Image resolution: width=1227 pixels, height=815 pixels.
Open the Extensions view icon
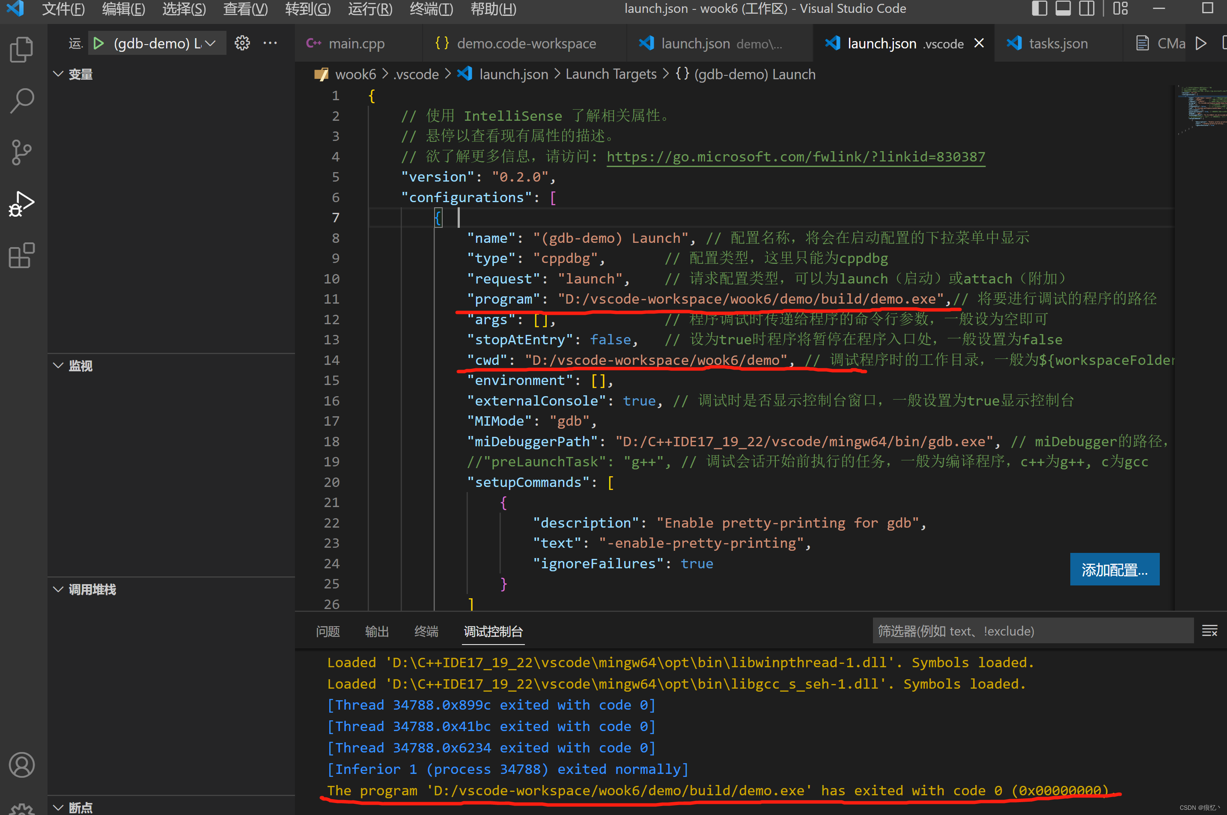pos(22,256)
